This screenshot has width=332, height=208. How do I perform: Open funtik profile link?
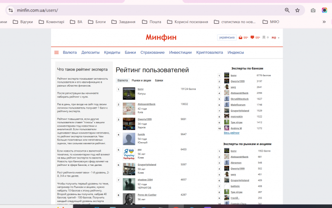pos(141,134)
